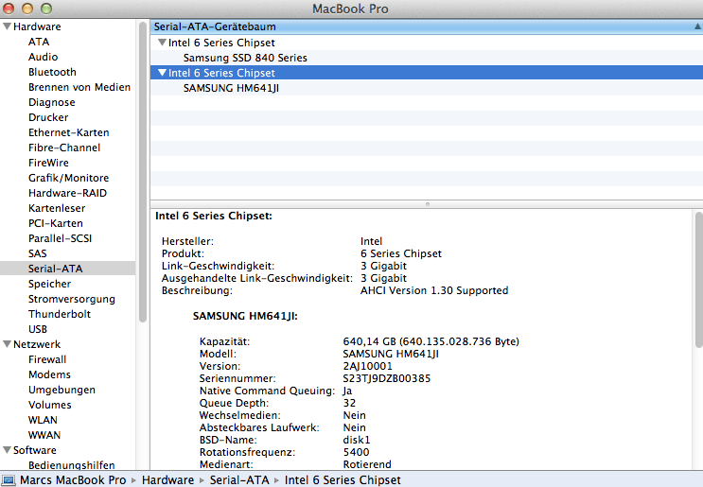
Task: Select Hardware category label
Action: (37, 26)
